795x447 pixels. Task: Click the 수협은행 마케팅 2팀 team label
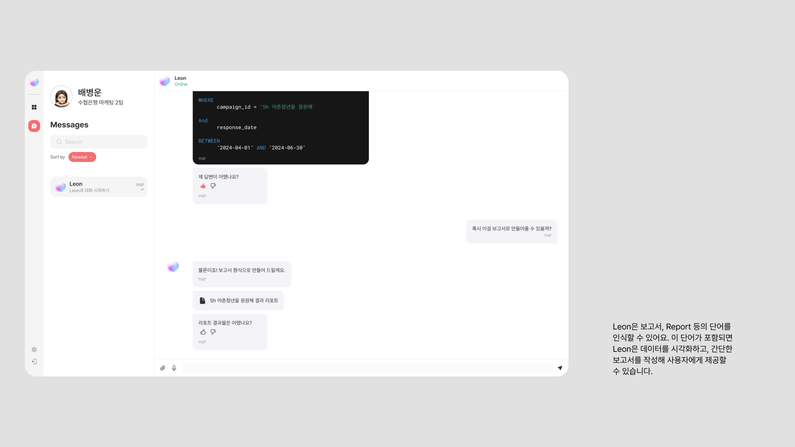click(x=101, y=102)
